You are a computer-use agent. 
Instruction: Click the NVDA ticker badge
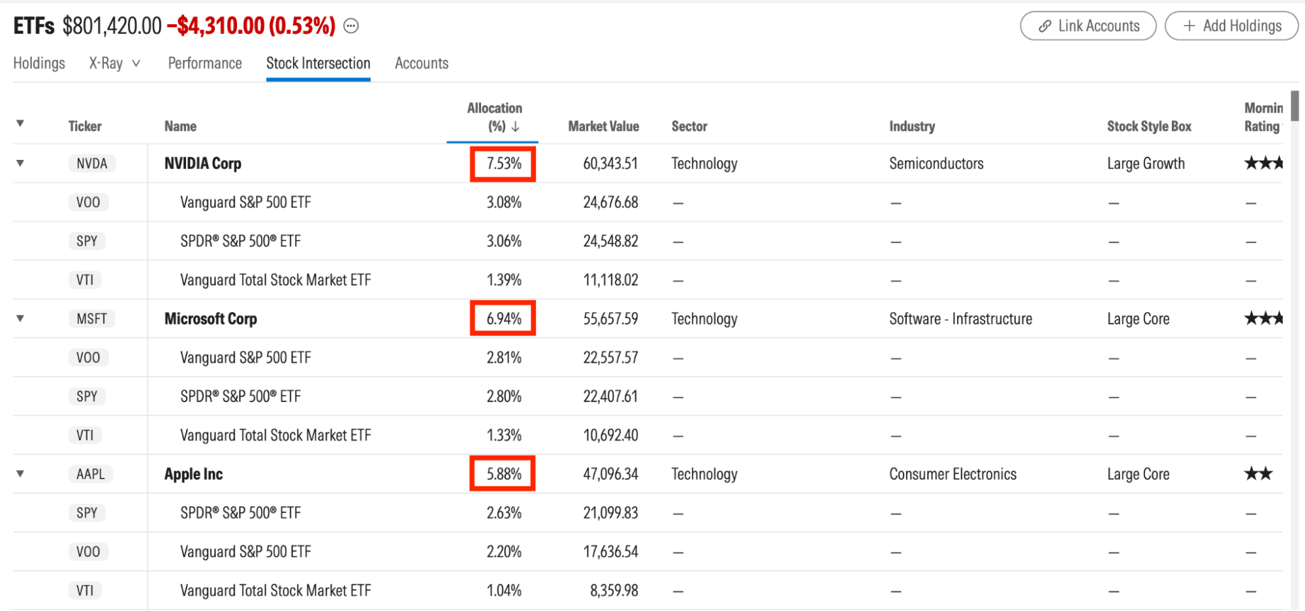point(91,163)
